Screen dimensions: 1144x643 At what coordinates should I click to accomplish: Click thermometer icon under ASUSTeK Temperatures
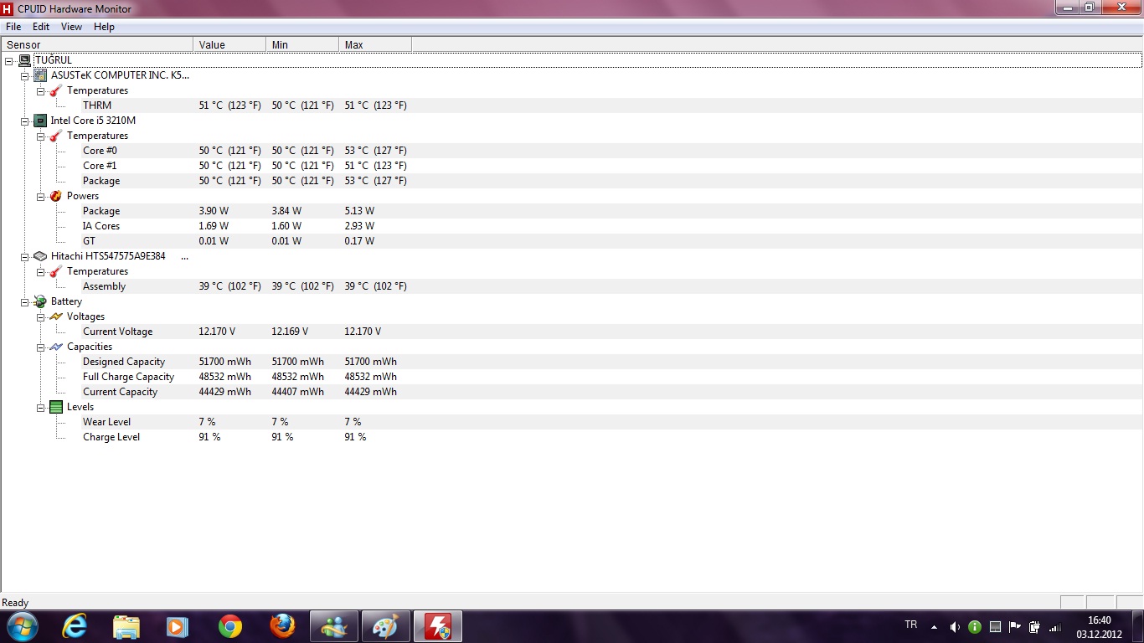pyautogui.click(x=56, y=90)
